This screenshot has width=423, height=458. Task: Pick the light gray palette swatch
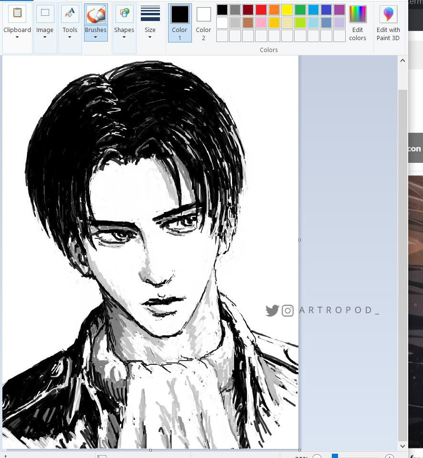click(x=235, y=22)
